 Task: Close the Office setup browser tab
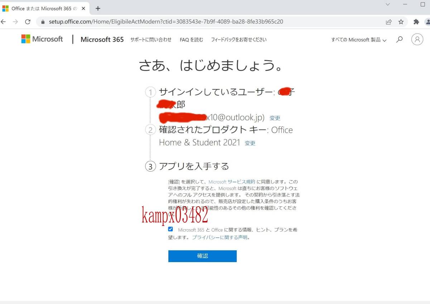point(83,8)
